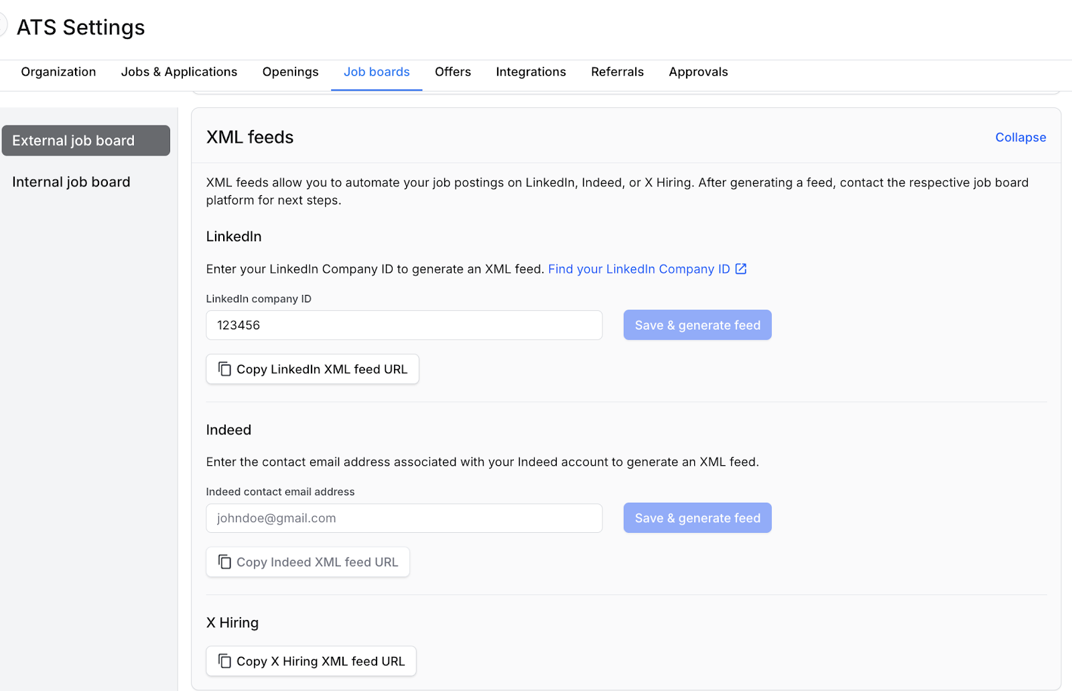Click the ATS Settings page title

coord(80,27)
